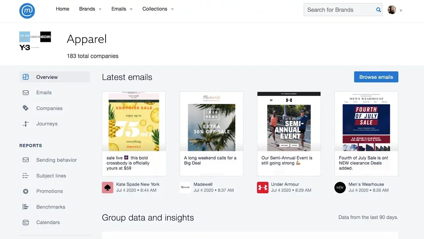The image size is (424, 239).
Task: Click the Sending behavior envelope icon
Action: [26, 160]
